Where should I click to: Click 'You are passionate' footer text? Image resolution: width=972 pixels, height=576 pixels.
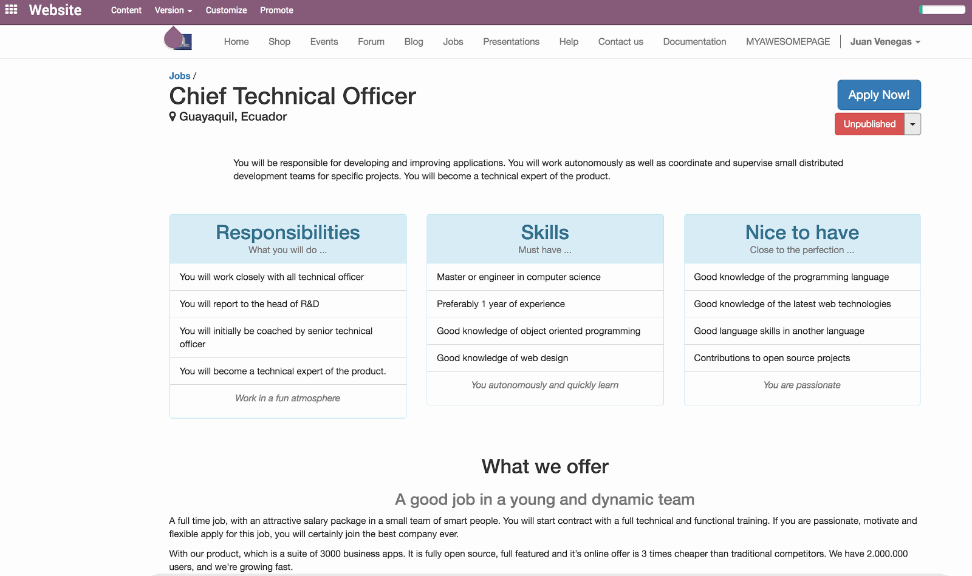[x=802, y=385]
